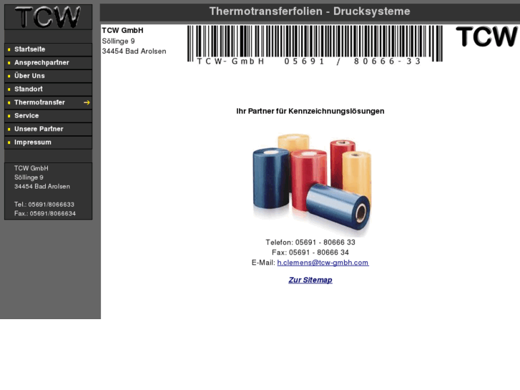
Task: Open the Service page
Action: point(48,116)
